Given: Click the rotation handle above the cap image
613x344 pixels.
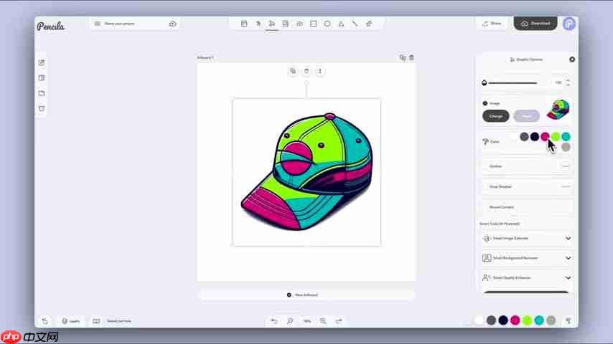Looking at the screenshot, I should point(306,82).
